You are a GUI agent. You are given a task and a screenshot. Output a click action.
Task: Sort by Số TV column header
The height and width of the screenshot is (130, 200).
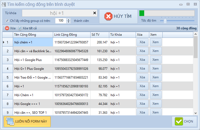point(100,35)
